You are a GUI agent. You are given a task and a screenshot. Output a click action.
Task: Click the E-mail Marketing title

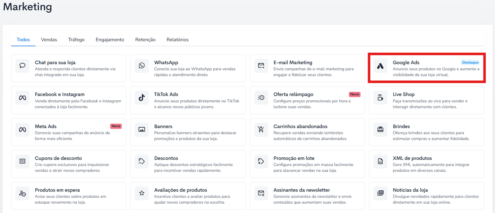[293, 63]
